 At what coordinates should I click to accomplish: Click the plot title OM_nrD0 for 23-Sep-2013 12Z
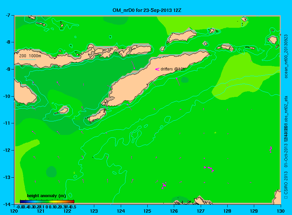[x=147, y=10]
